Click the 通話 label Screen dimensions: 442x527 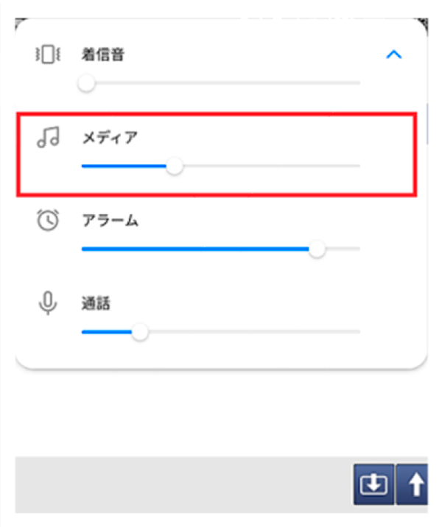(x=96, y=303)
